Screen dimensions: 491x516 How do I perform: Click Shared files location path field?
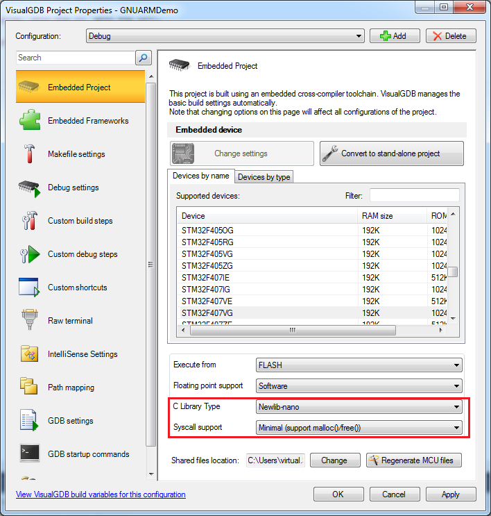275,460
